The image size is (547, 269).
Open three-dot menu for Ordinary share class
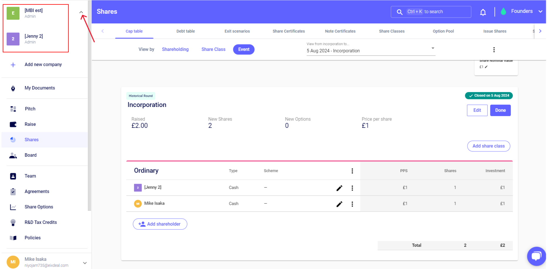click(x=352, y=171)
